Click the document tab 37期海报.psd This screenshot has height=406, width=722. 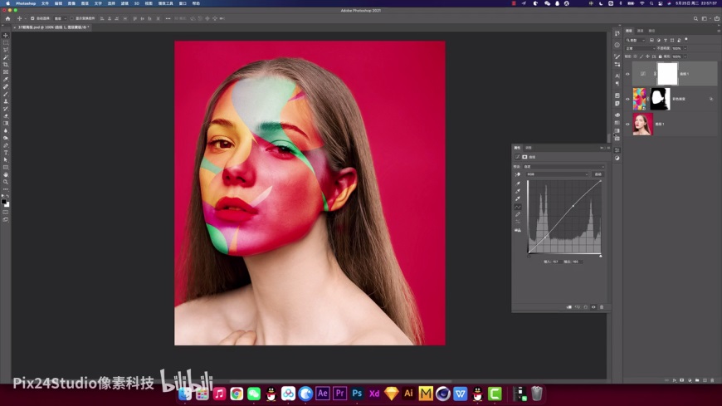(52, 27)
